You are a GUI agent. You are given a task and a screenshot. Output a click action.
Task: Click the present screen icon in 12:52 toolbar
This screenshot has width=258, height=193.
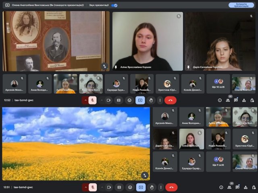pos(140,100)
